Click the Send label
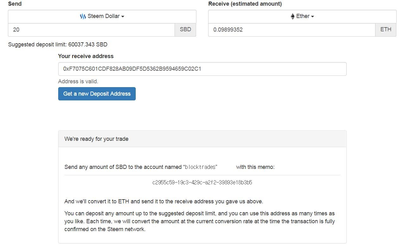Screen dimensions: 403x245 (15, 4)
